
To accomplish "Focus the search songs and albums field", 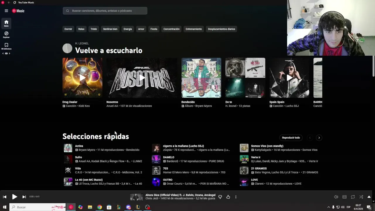I will pos(105,11).
